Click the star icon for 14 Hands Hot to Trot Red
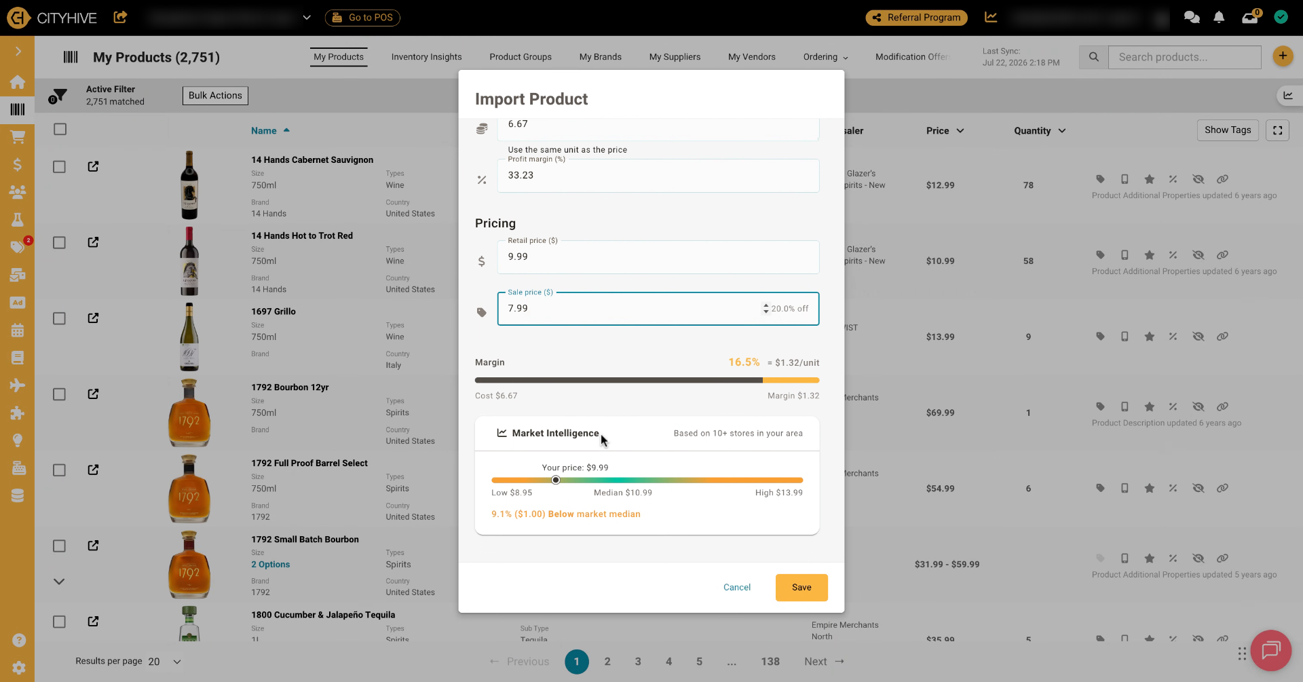 (1149, 255)
